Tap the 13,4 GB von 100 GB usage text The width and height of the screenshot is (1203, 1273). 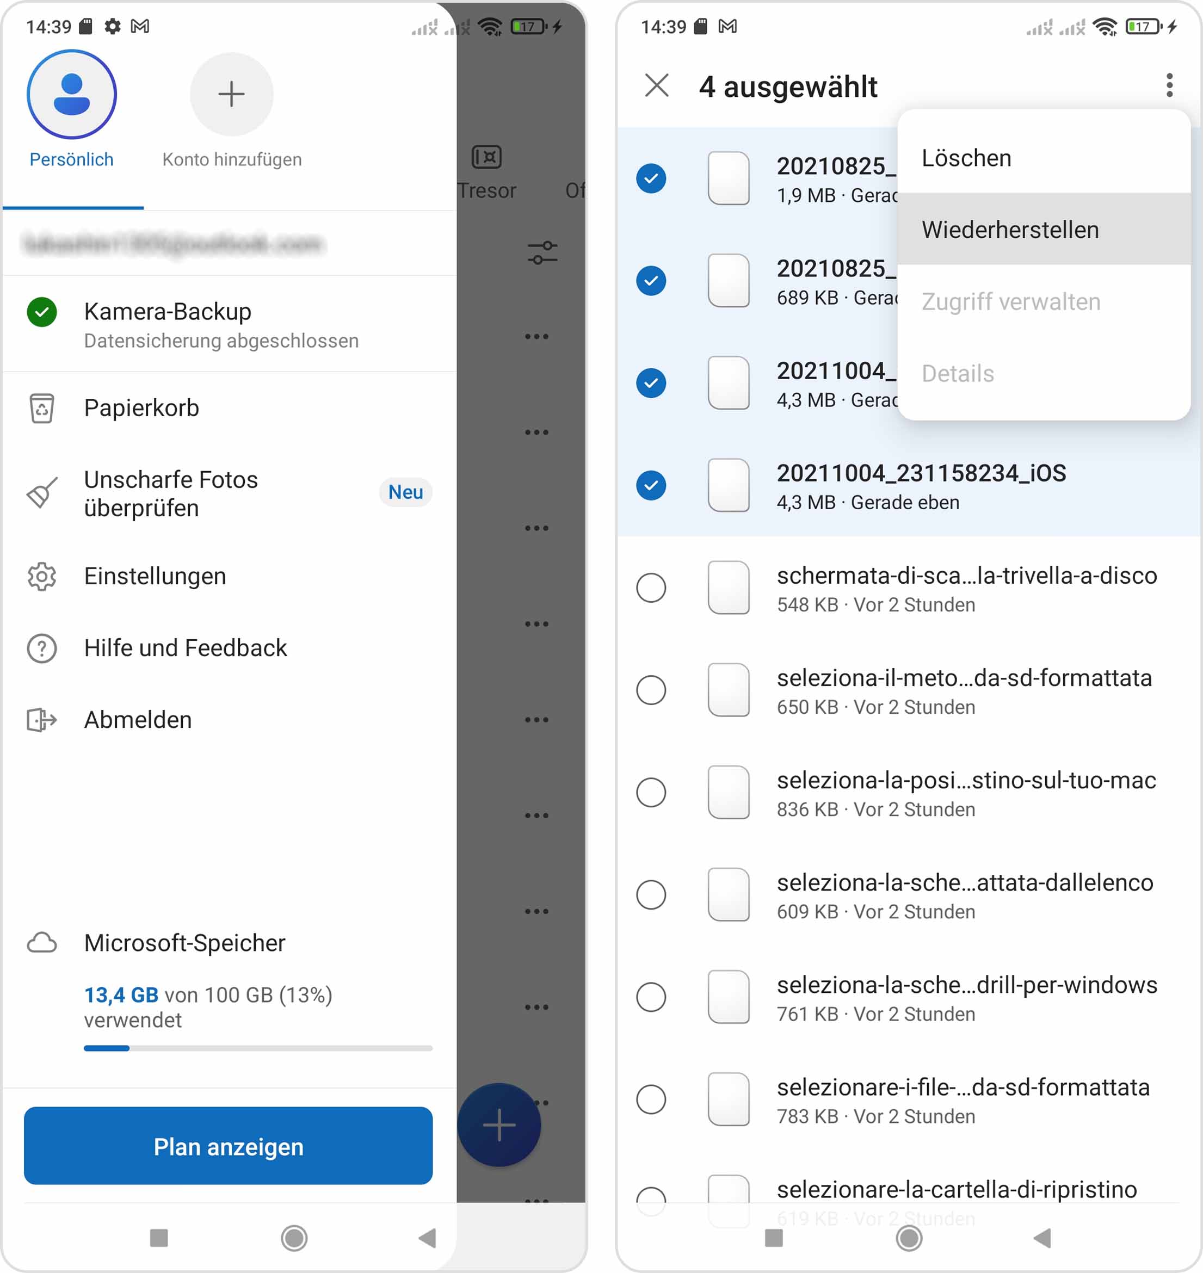click(208, 1007)
